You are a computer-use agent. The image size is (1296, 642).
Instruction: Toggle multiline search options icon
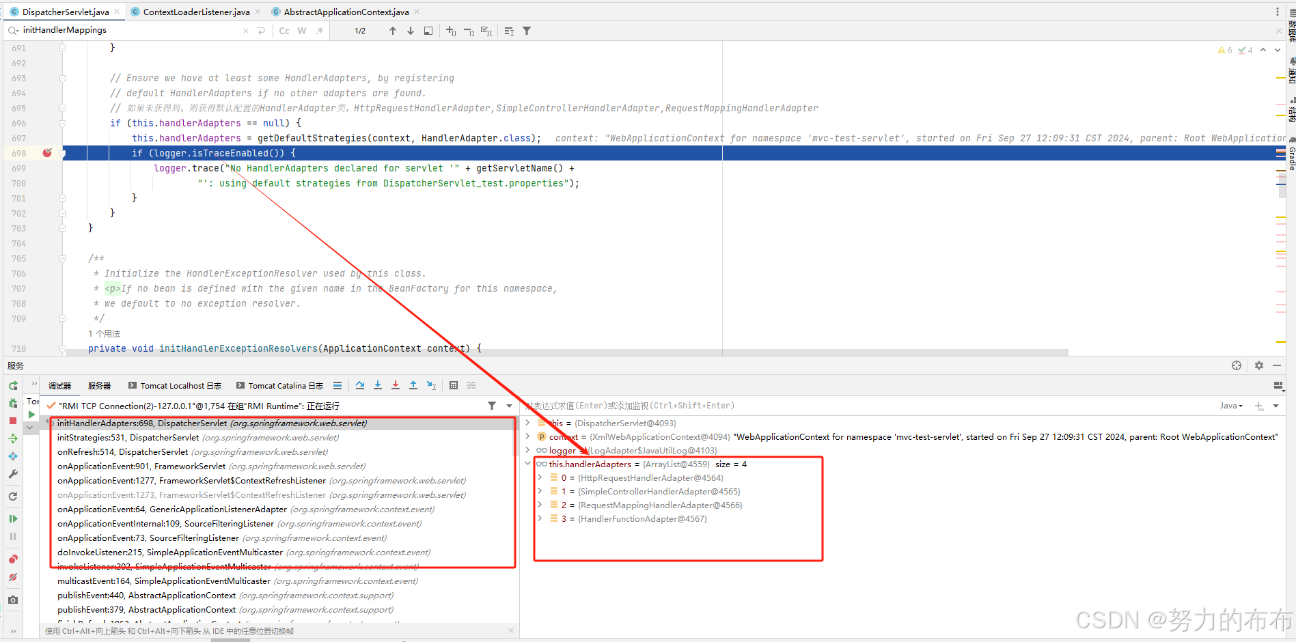[x=509, y=31]
